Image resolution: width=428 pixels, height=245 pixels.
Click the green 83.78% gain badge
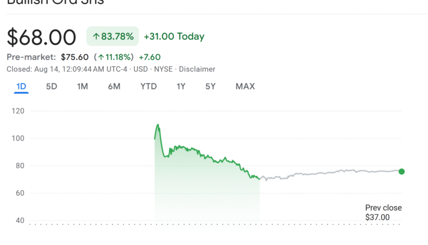point(113,37)
